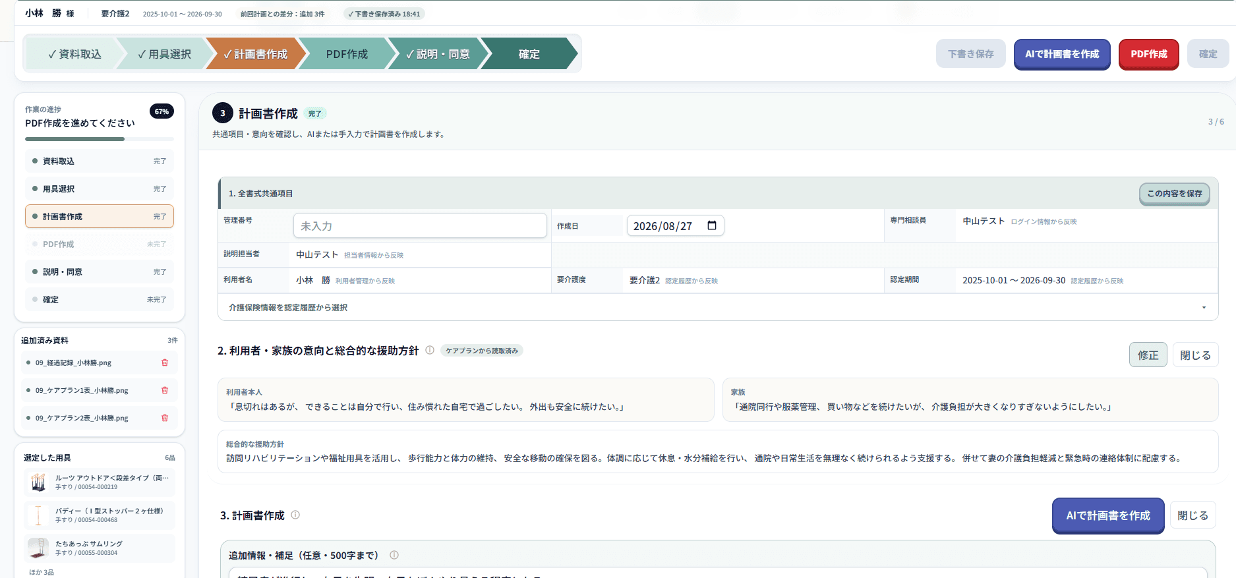Image resolution: width=1236 pixels, height=578 pixels.
Task: Expand 介護保険情報を認定履歴から選択 dropdown
Action: tap(718, 307)
